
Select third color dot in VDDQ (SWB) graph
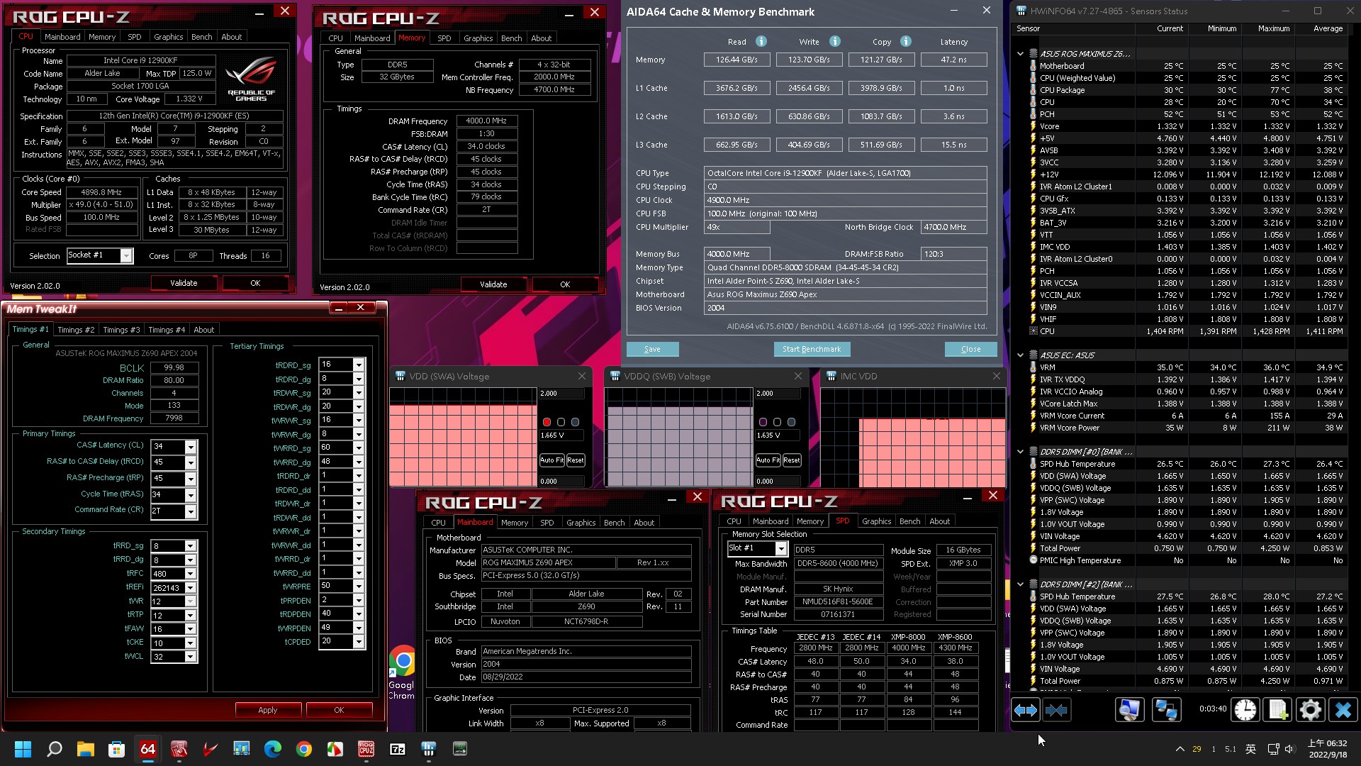click(x=791, y=422)
